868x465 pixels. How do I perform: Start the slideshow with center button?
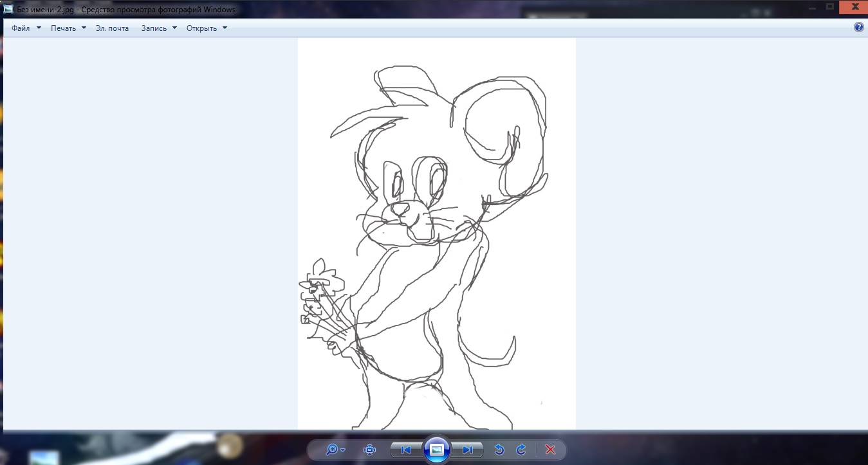coord(436,450)
